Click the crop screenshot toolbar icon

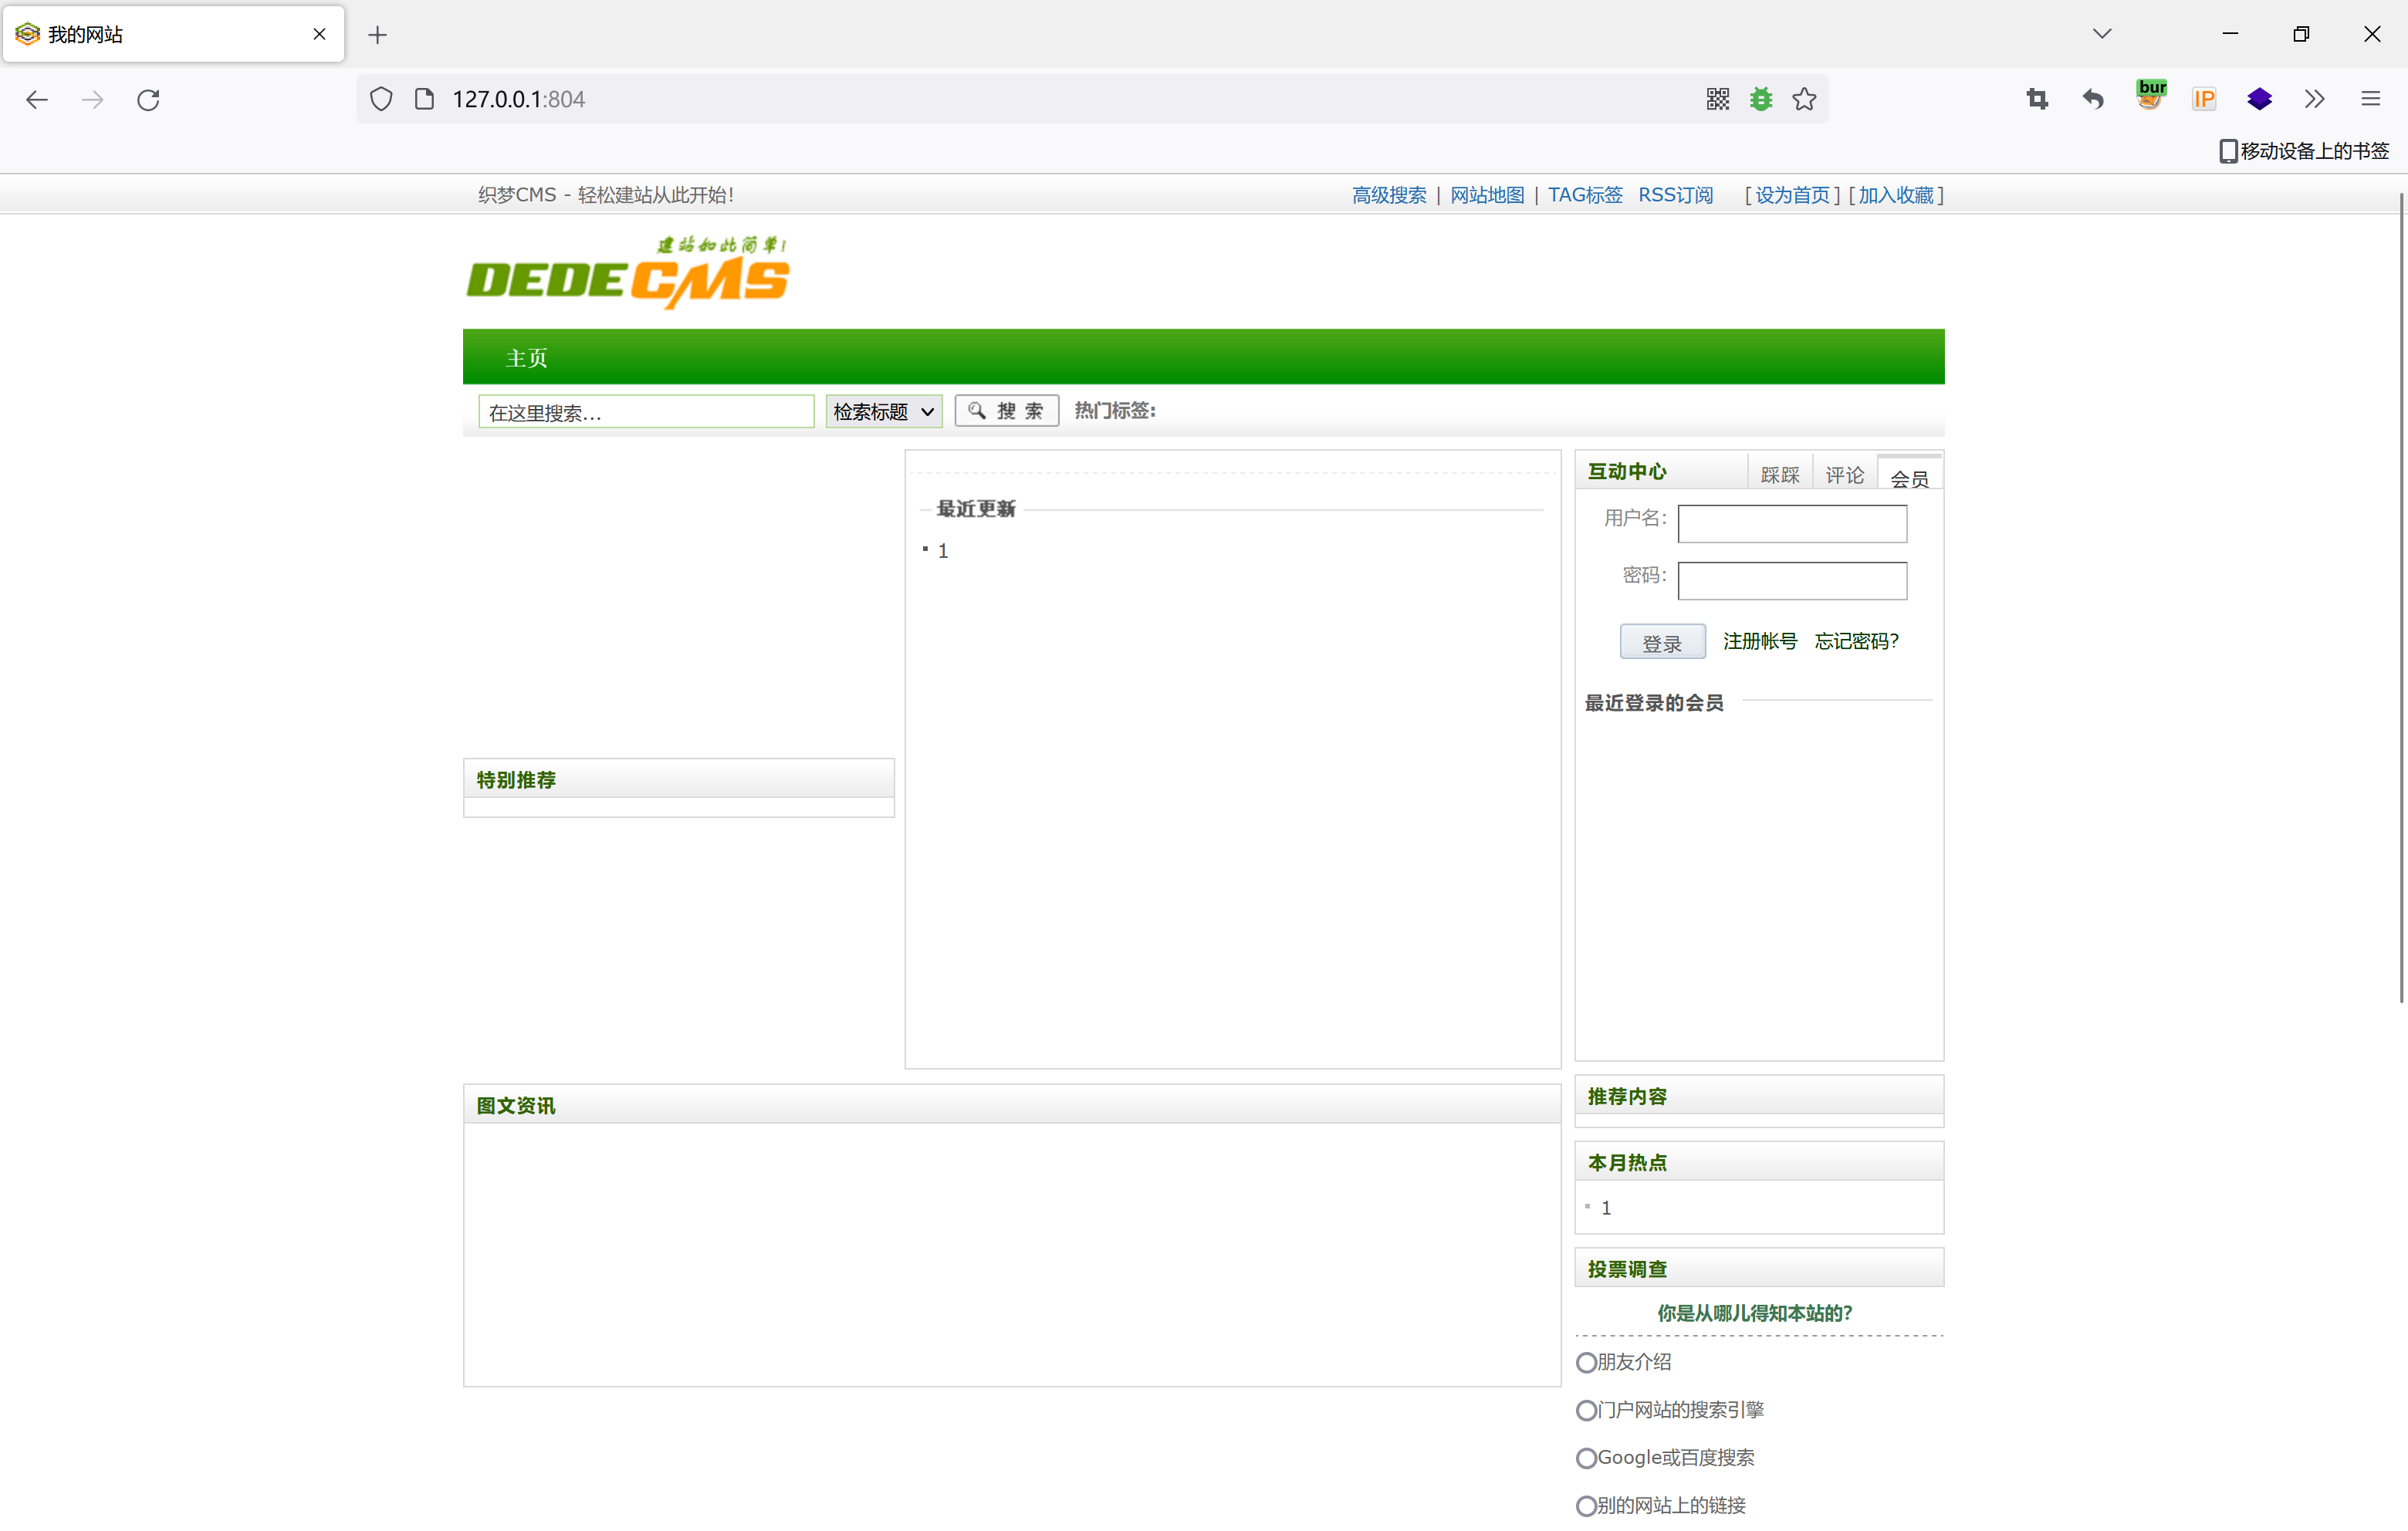pyautogui.click(x=2037, y=99)
